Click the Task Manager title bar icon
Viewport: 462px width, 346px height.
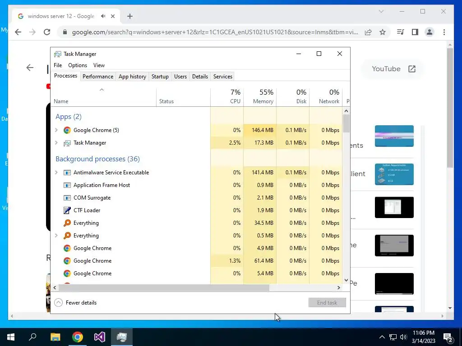pos(58,54)
